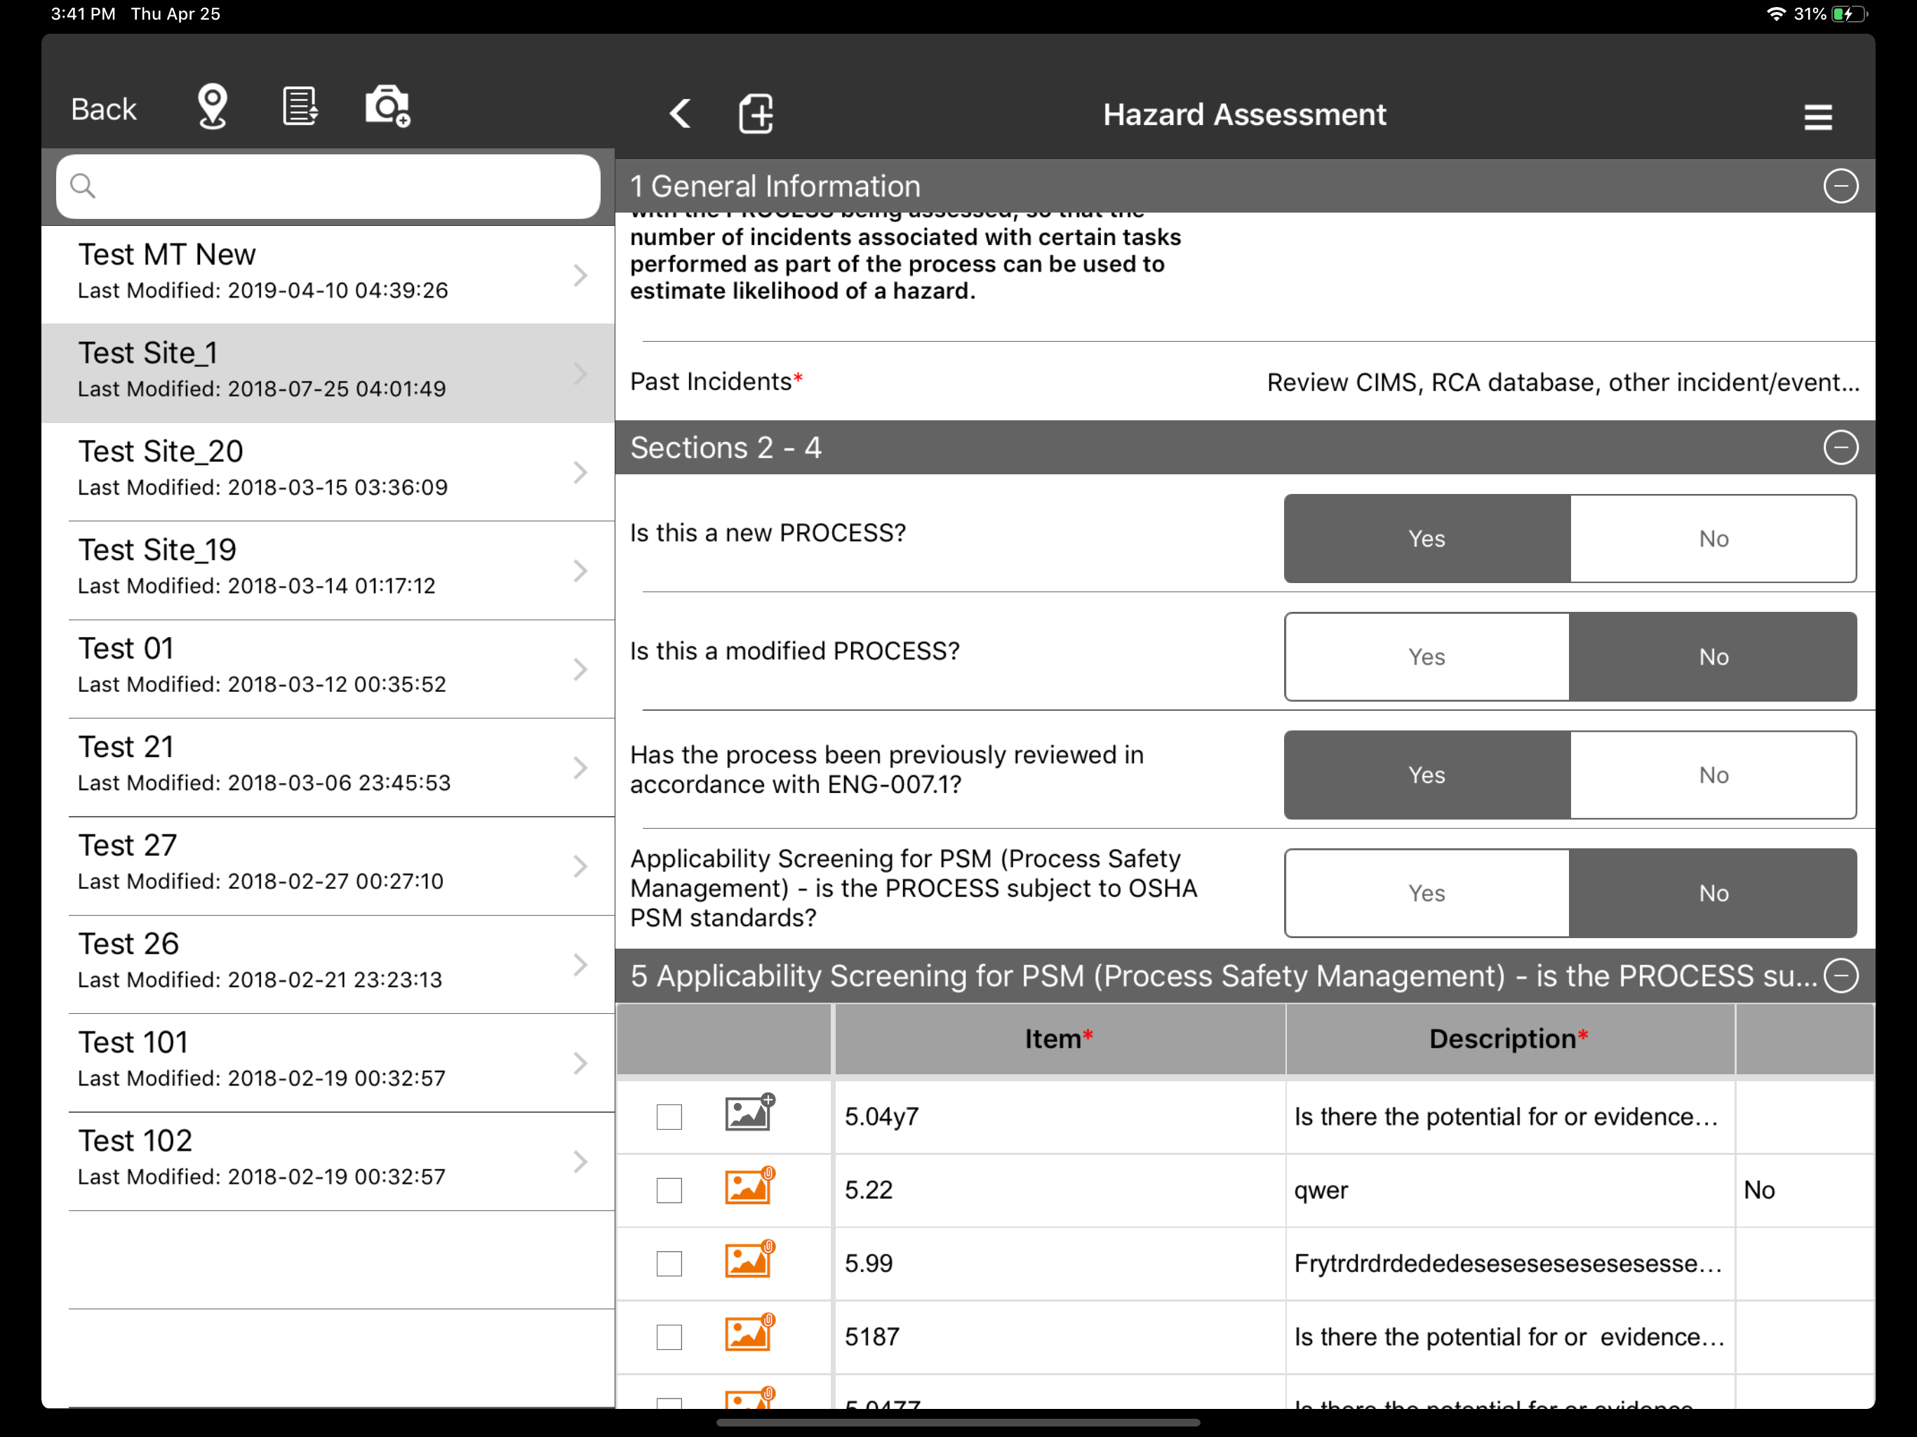The height and width of the screenshot is (1437, 1917).
Task: Open the hamburger menu
Action: (1817, 116)
